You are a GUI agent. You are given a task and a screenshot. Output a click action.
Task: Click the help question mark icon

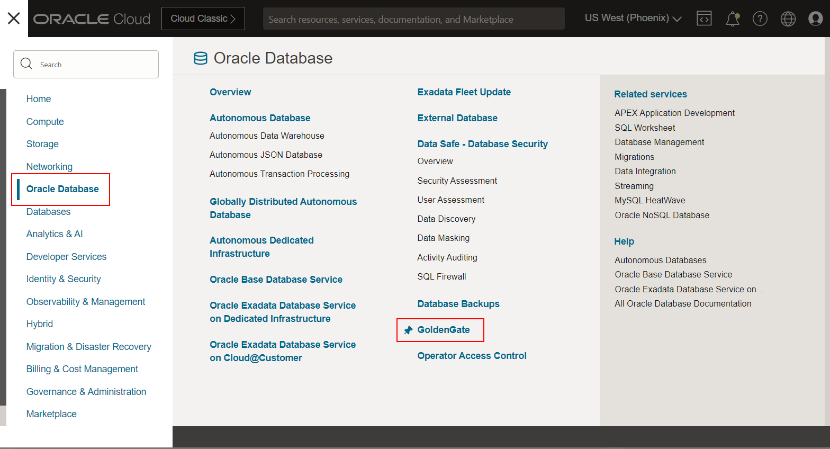(x=760, y=19)
